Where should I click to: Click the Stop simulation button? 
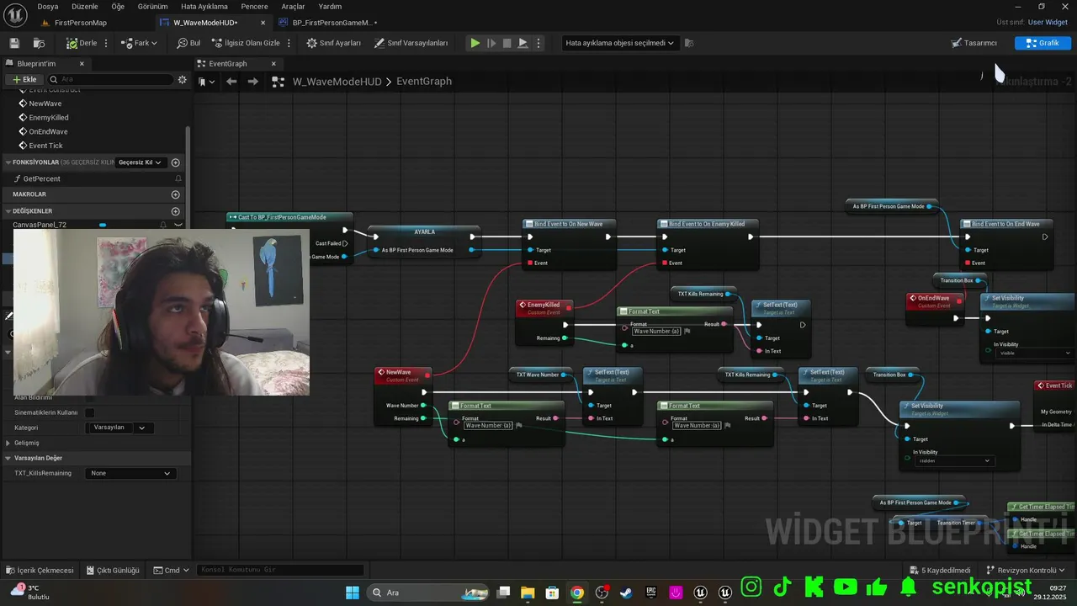coord(507,43)
